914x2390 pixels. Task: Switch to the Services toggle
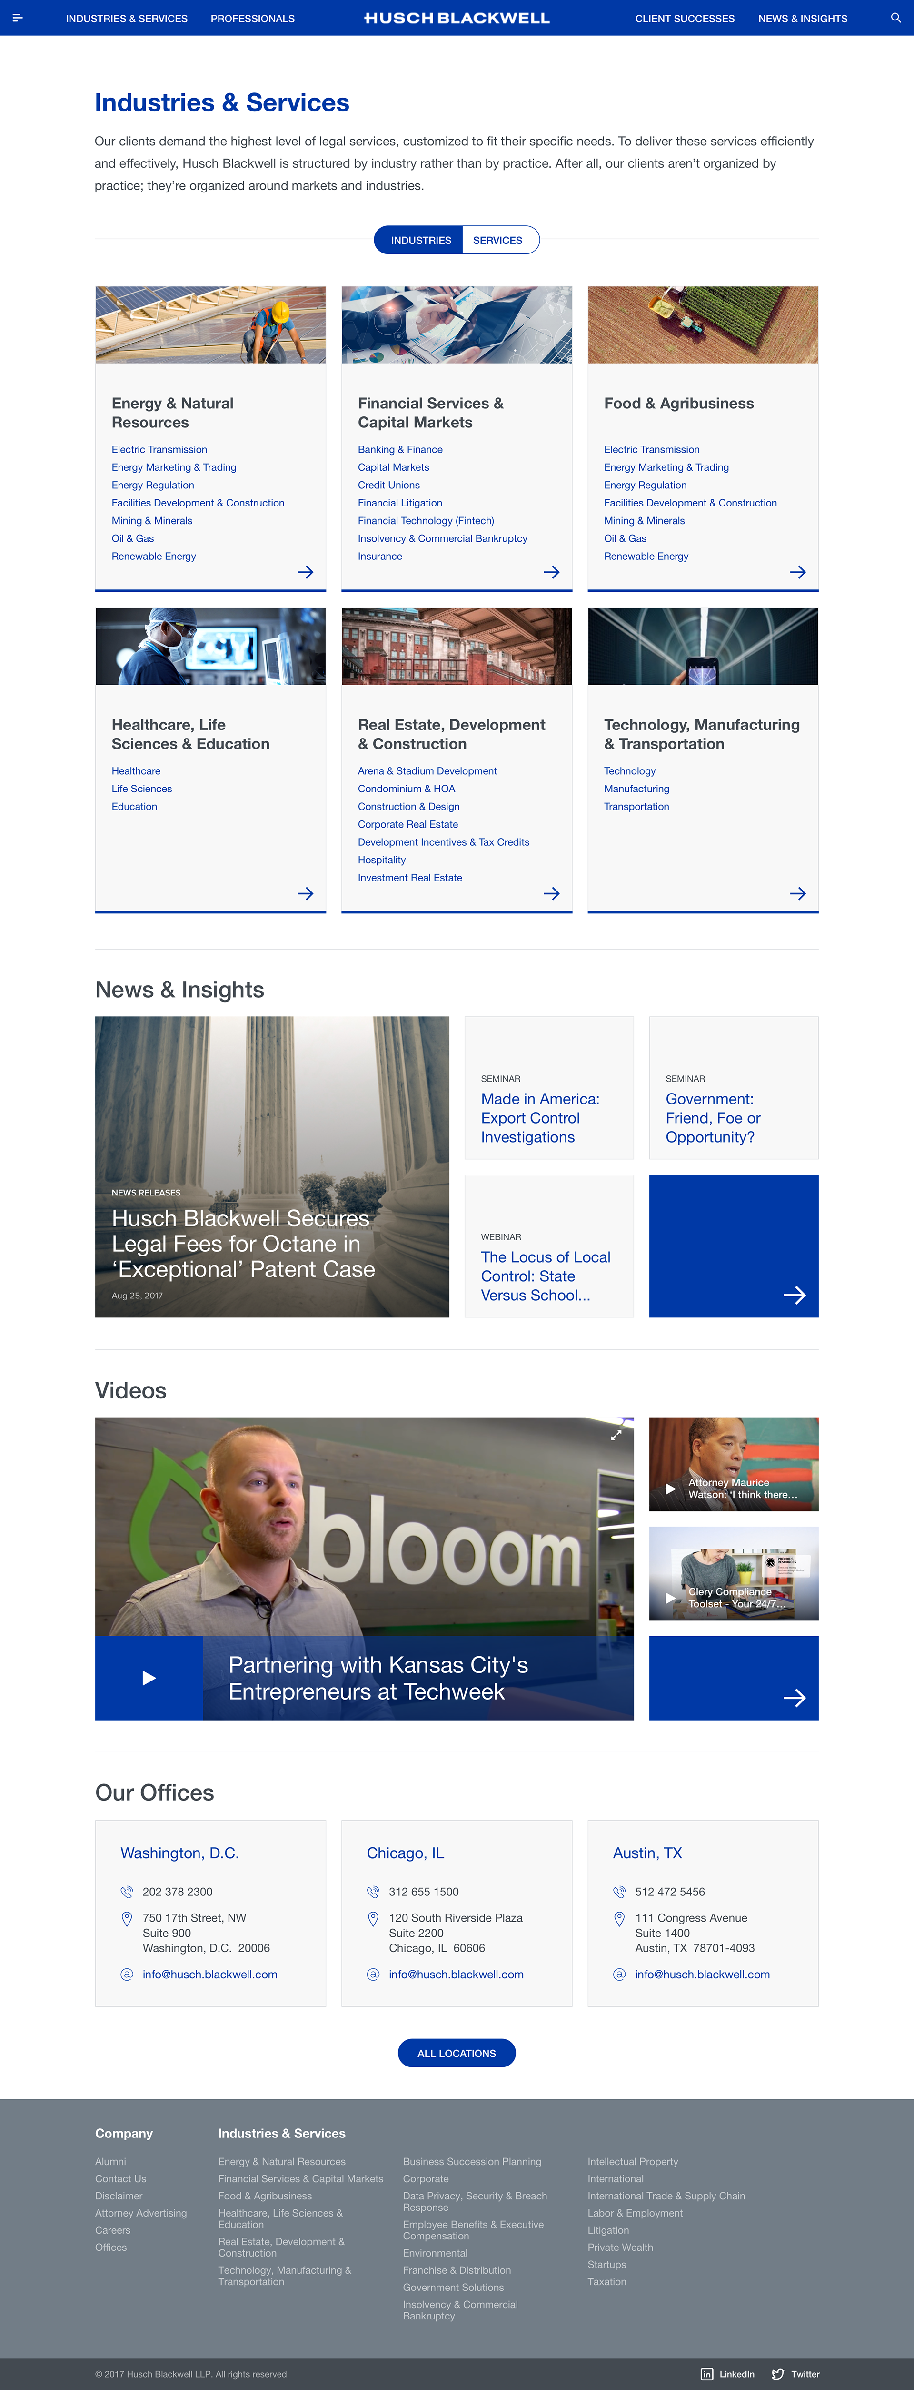(498, 240)
